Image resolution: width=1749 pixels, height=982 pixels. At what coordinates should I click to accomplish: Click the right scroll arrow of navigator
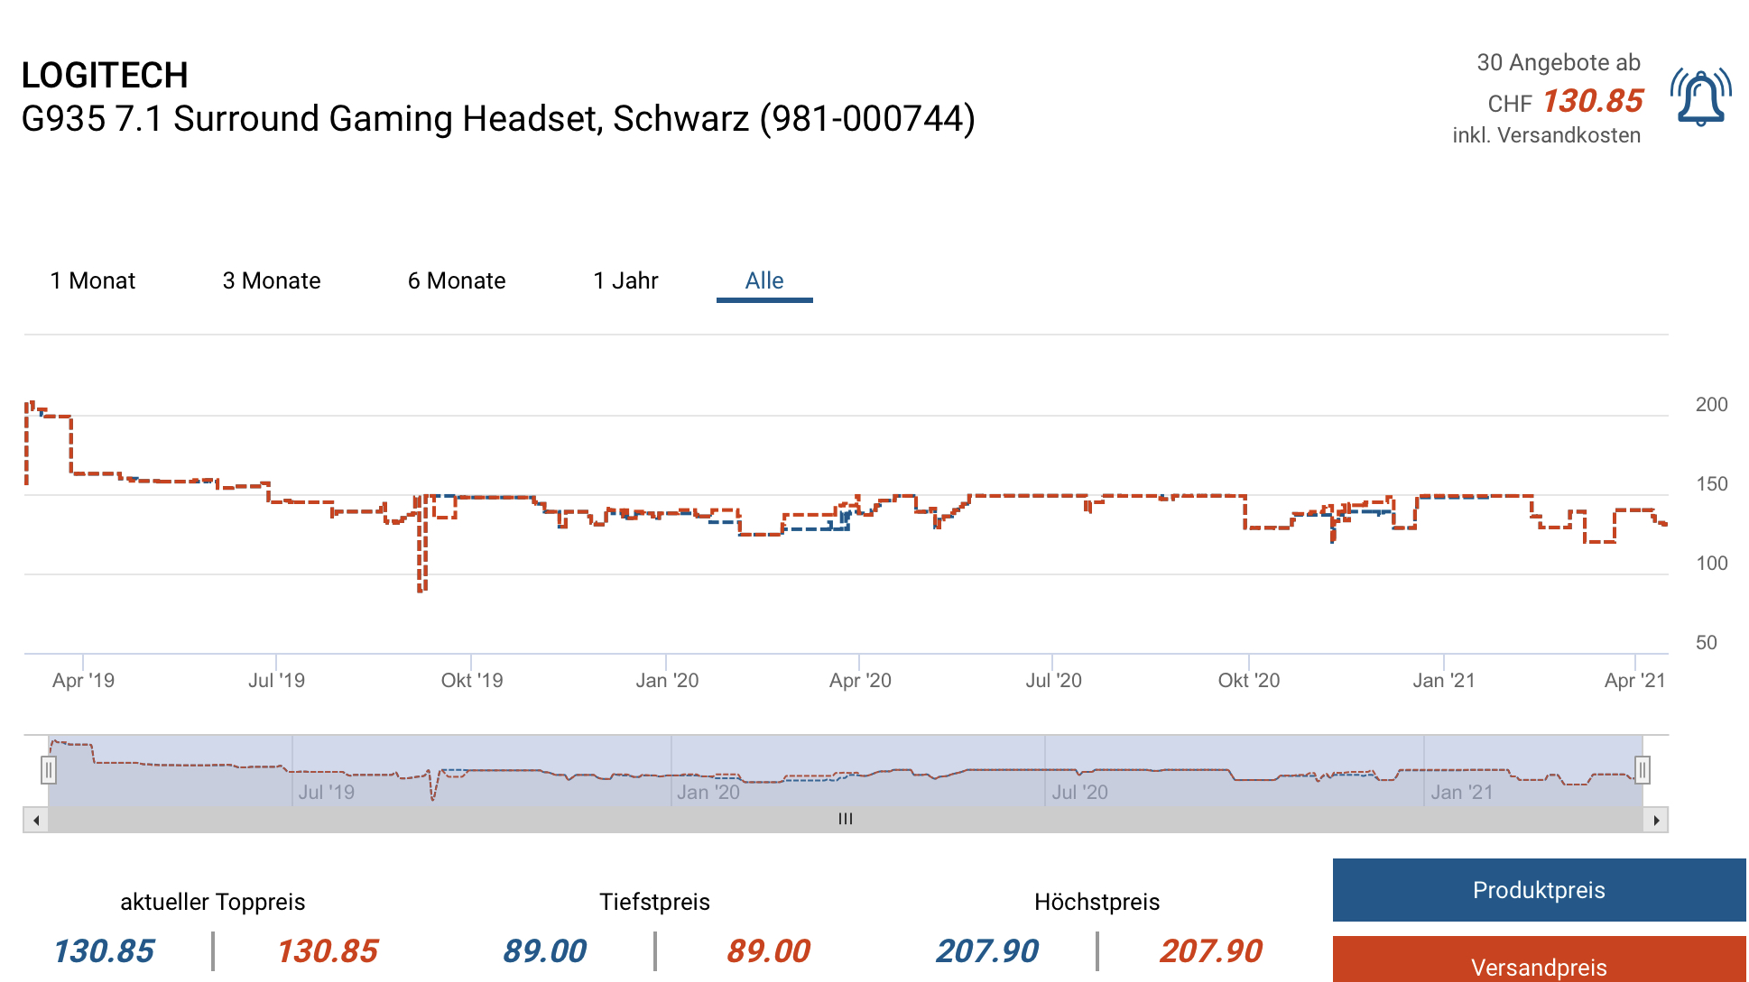pos(1656,820)
